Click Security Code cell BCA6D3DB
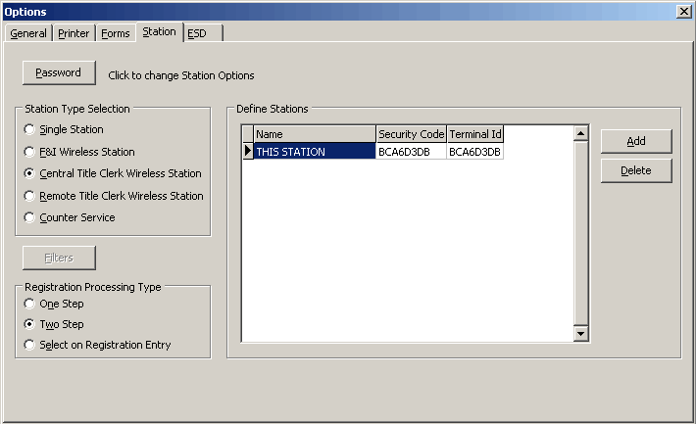The width and height of the screenshot is (696, 424). (411, 151)
